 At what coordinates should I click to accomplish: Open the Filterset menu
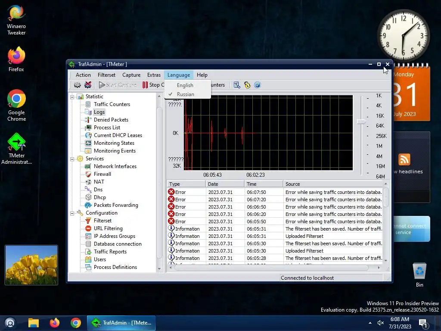[107, 75]
